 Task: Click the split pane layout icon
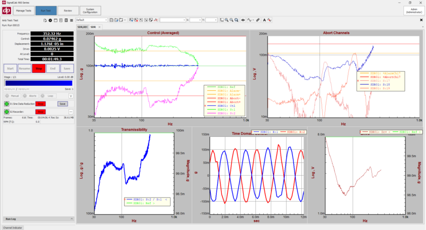pyautogui.click(x=111, y=20)
